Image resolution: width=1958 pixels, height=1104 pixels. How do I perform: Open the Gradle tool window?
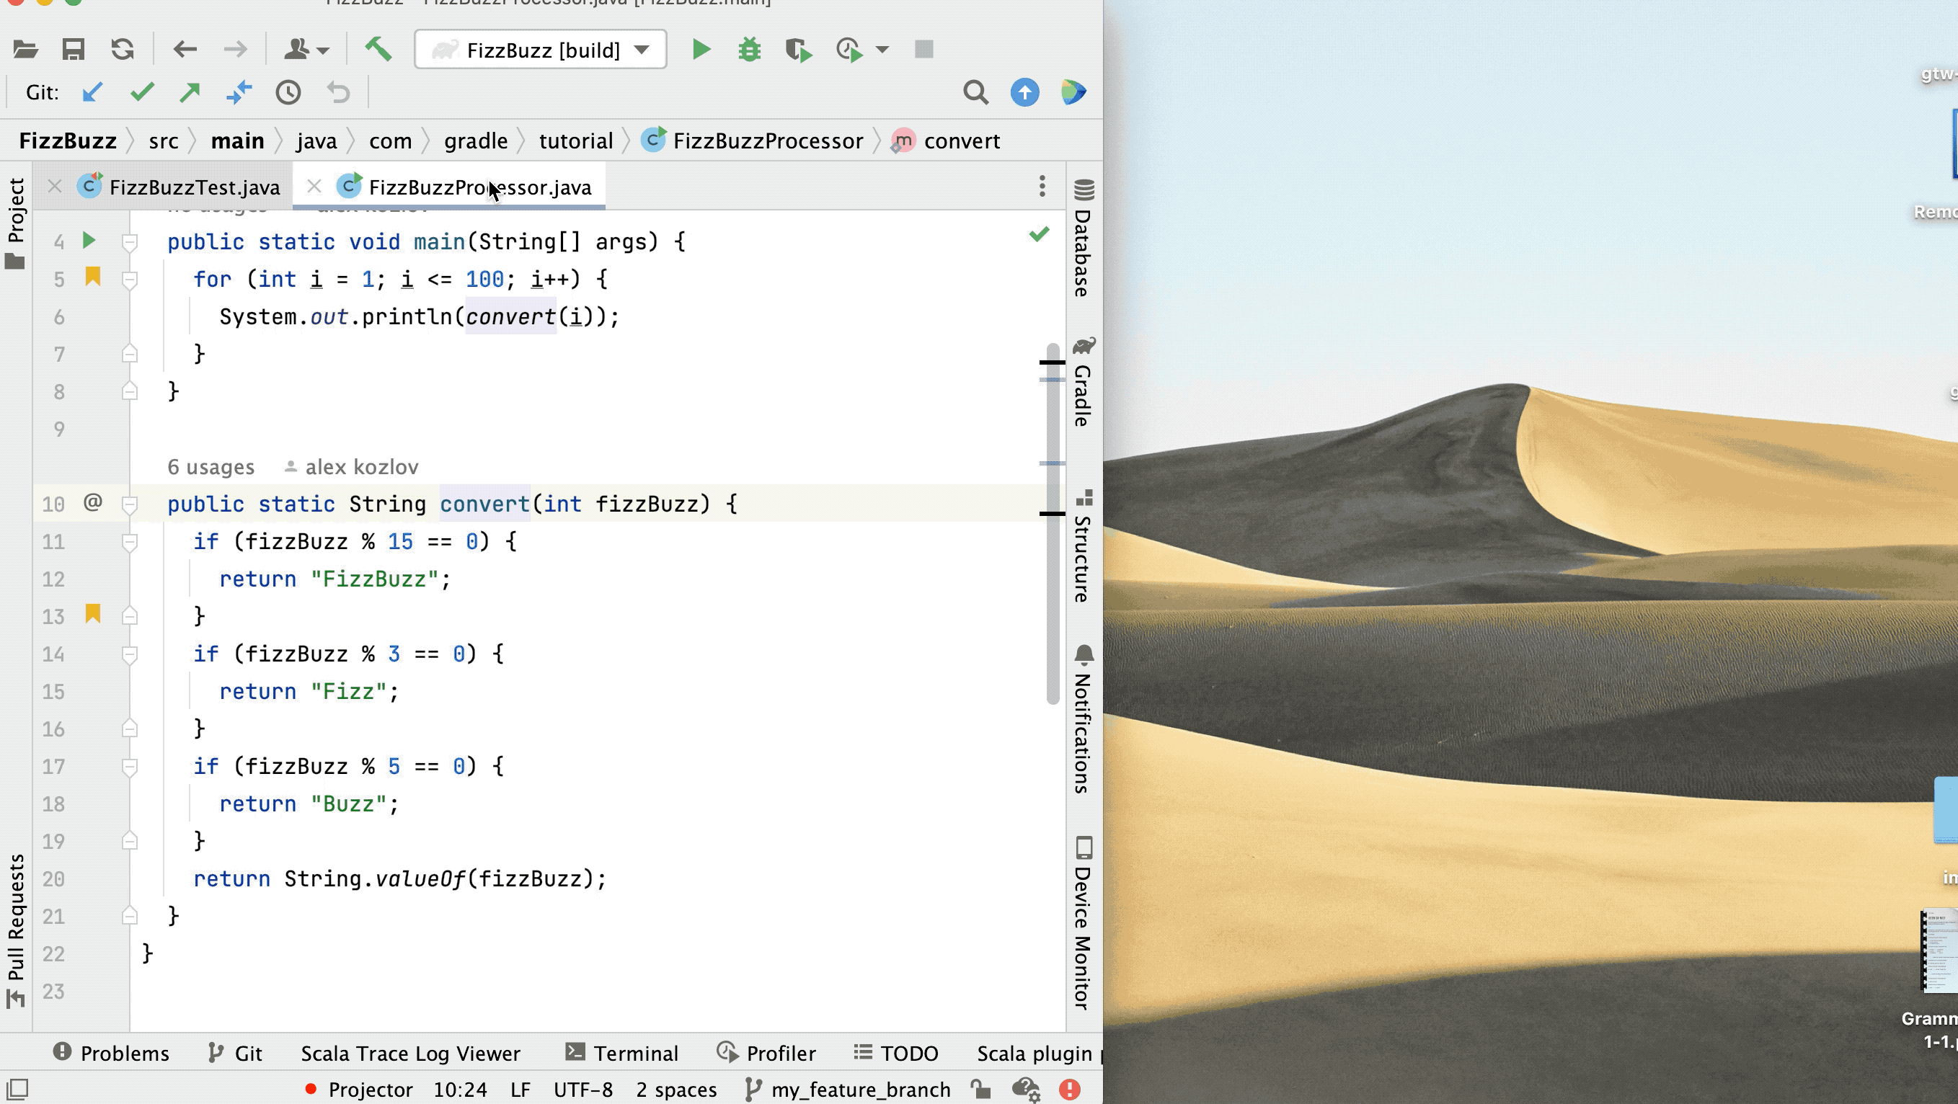1084,382
